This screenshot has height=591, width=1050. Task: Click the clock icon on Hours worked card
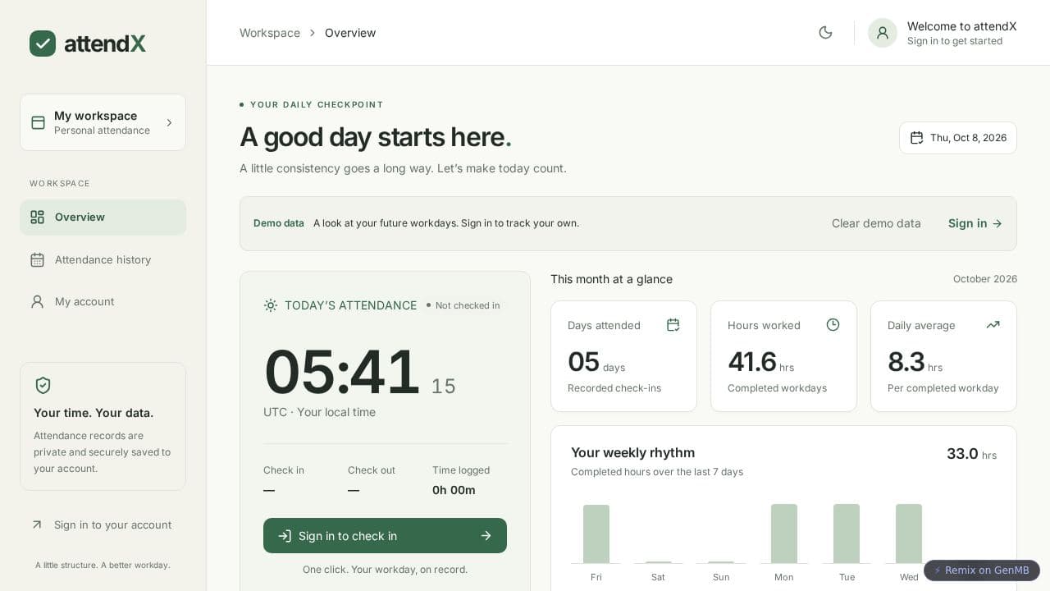pos(833,325)
